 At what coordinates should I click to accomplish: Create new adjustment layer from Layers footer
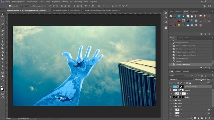[x=198, y=118]
